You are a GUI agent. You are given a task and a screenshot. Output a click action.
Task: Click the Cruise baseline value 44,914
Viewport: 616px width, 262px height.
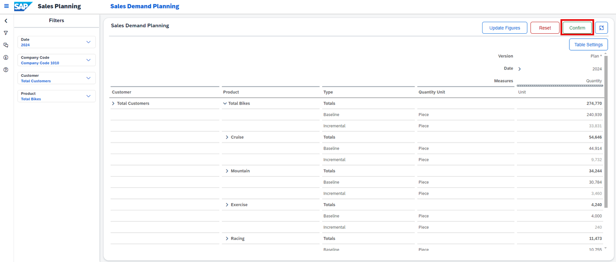(595, 148)
